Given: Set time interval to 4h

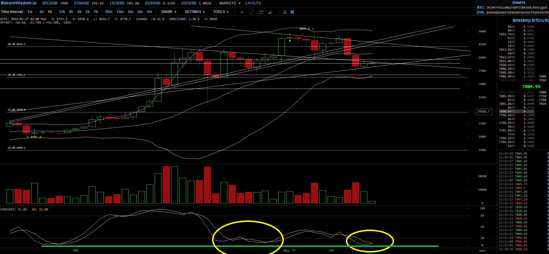Looking at the screenshot, I should [x=79, y=12].
